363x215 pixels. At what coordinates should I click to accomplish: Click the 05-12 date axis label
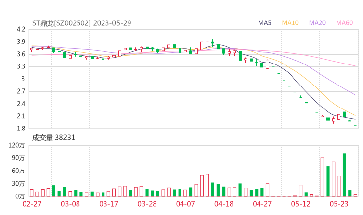(301, 204)
